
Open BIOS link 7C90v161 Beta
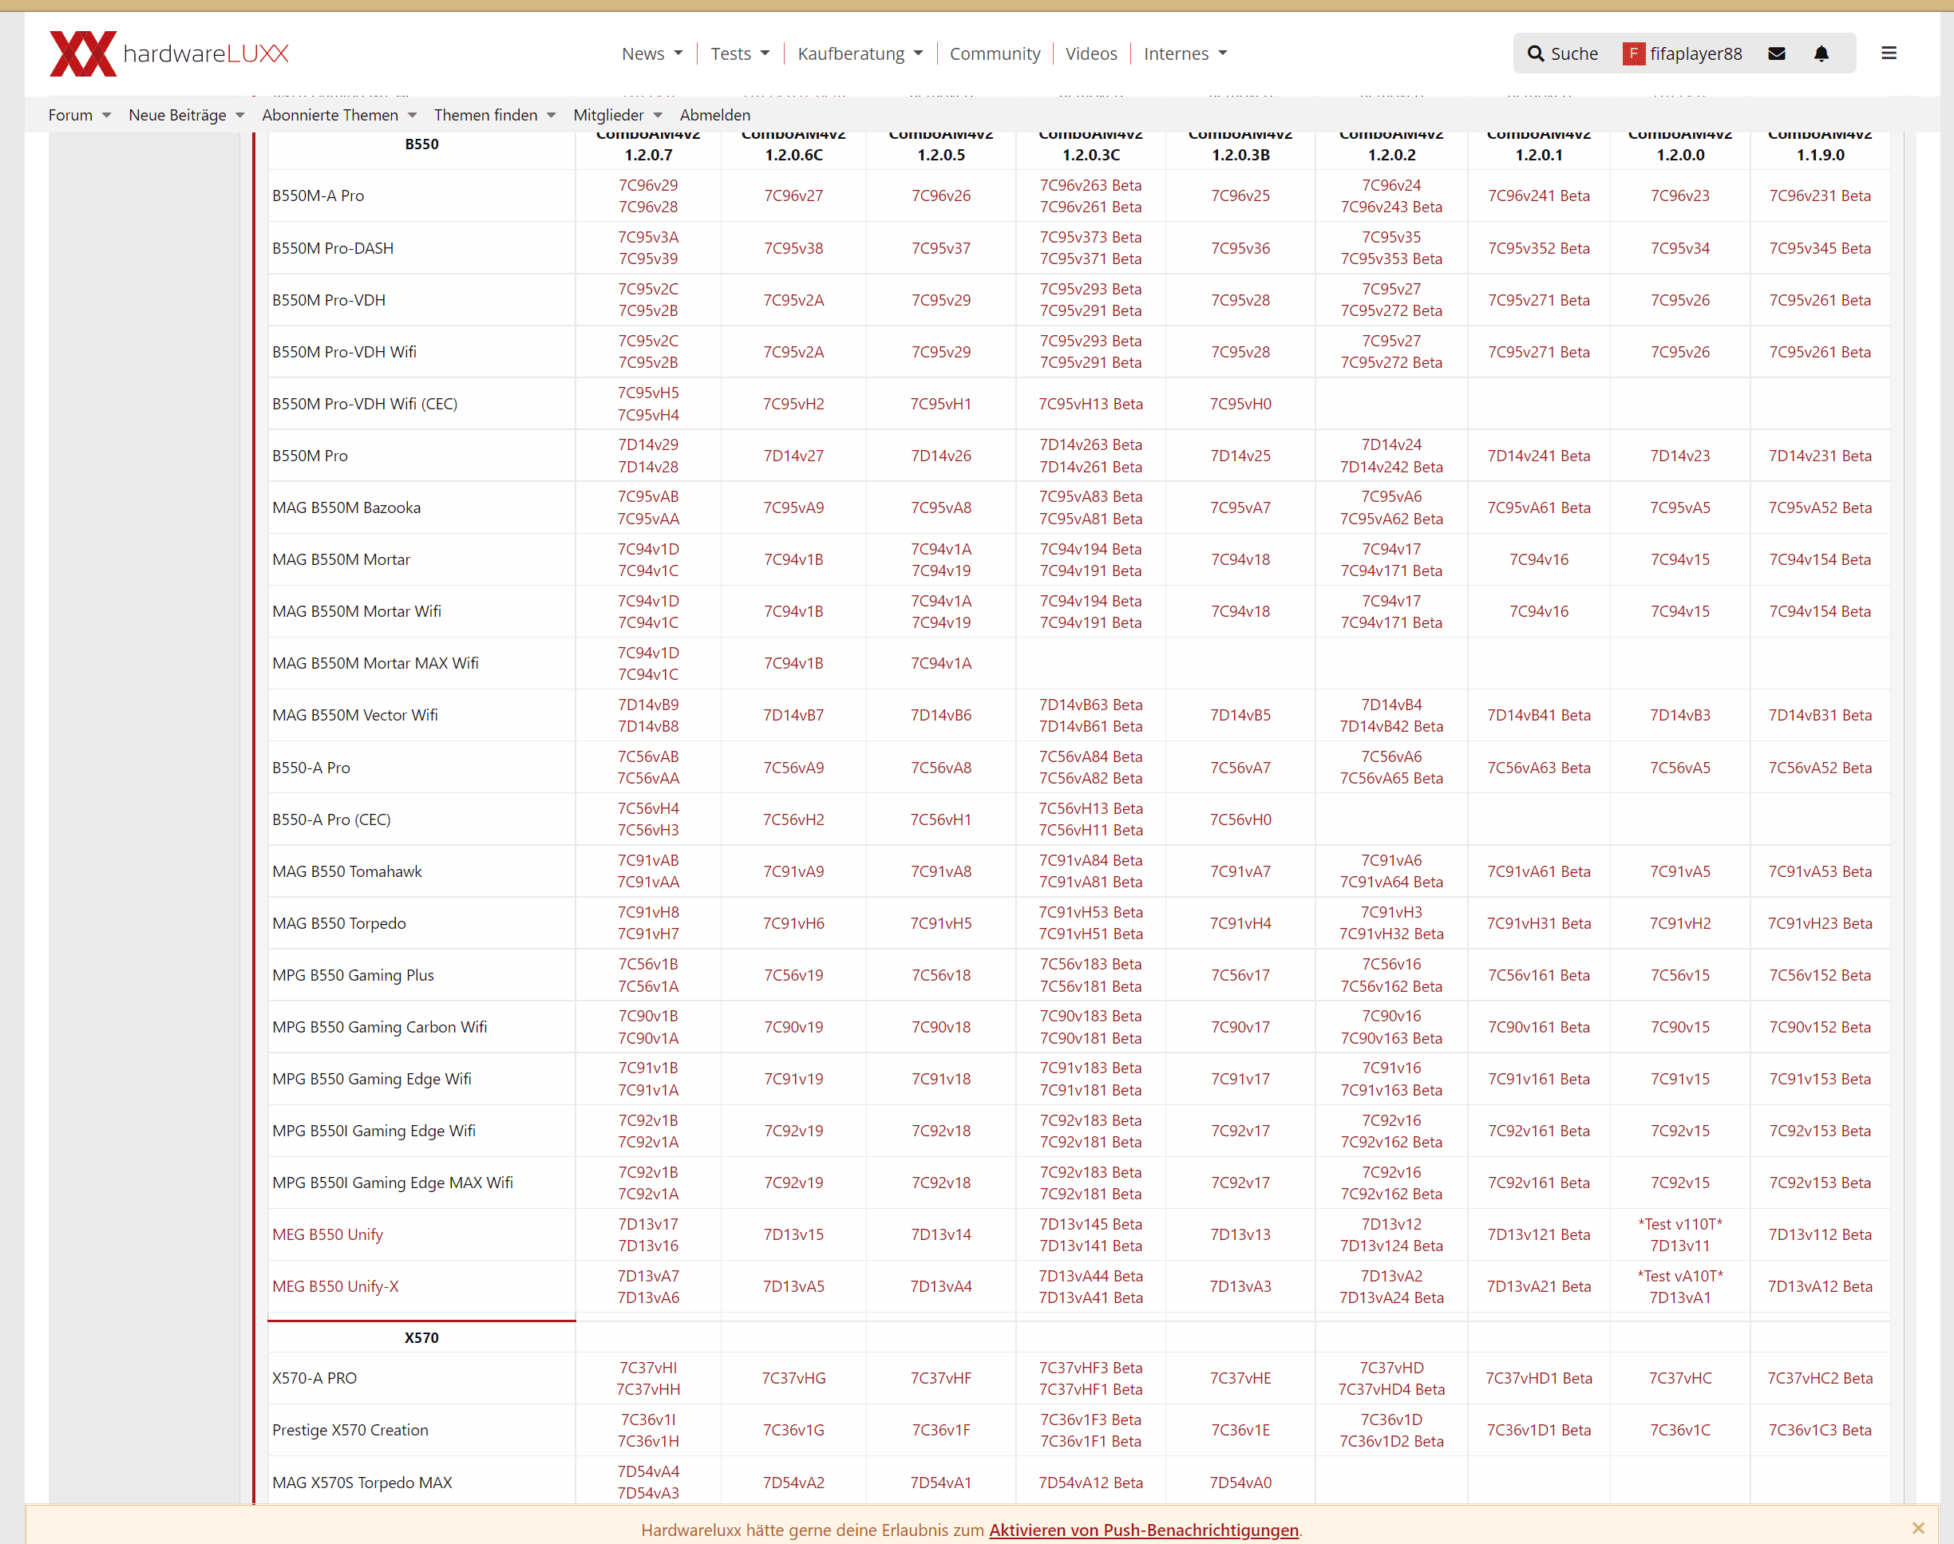(x=1539, y=1027)
